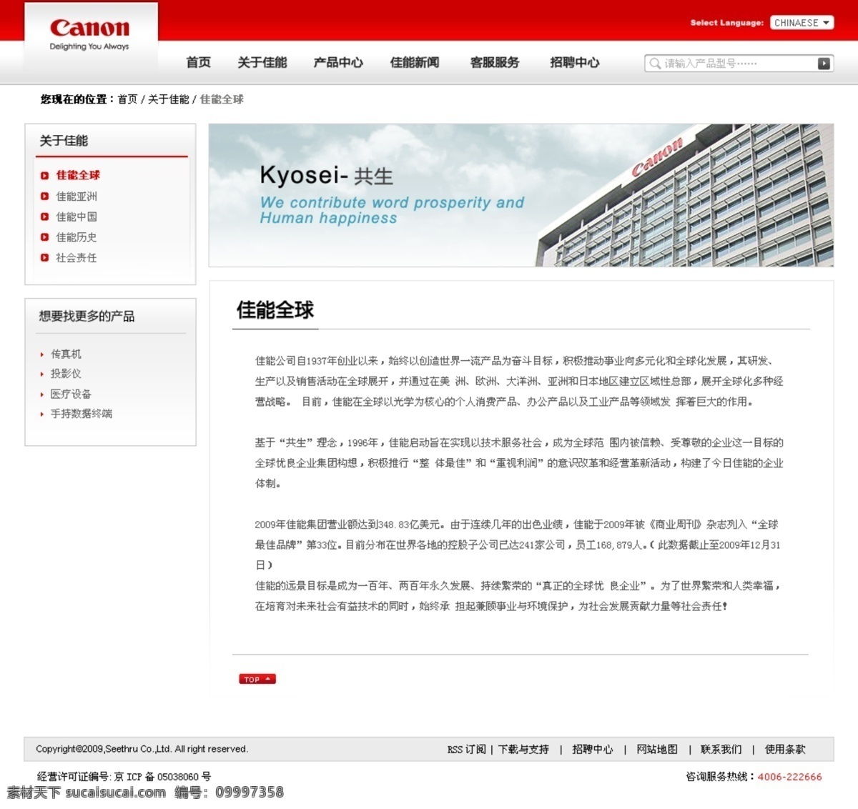
Task: Click 首页 in the breadcrumb
Action: tap(127, 99)
